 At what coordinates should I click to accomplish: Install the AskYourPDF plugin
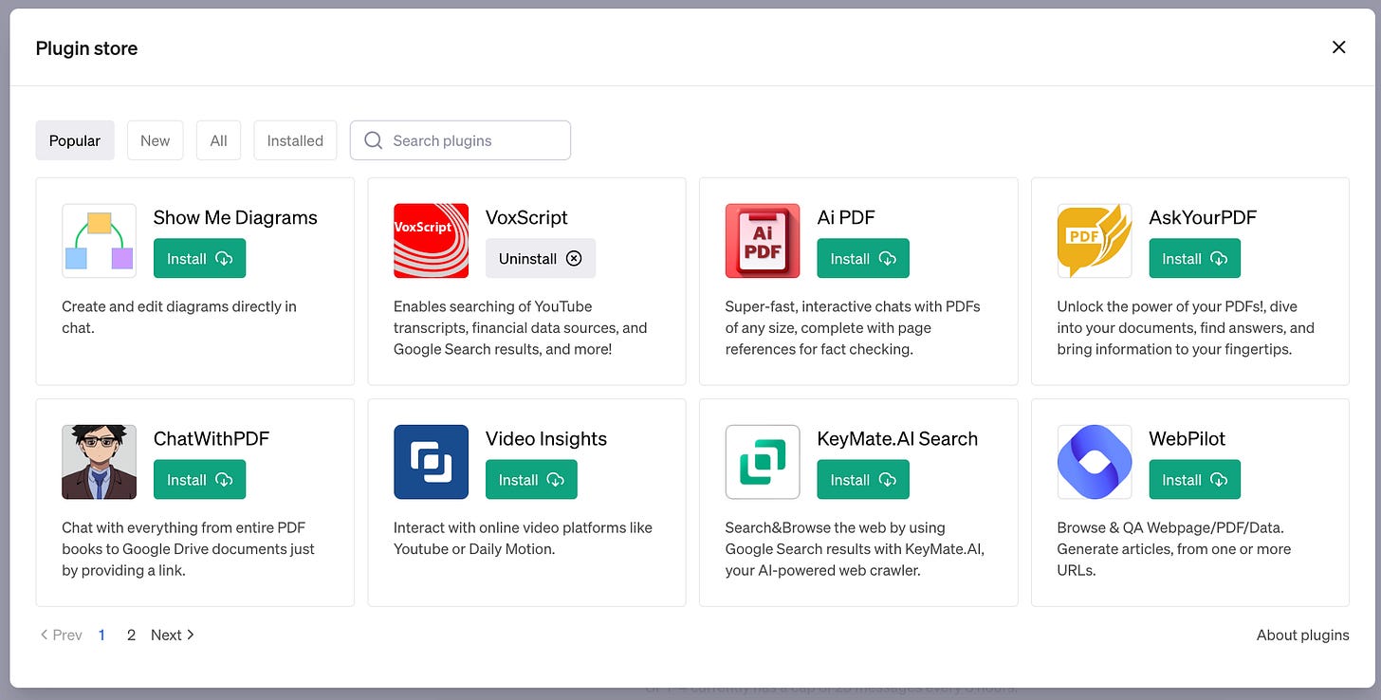coord(1195,258)
